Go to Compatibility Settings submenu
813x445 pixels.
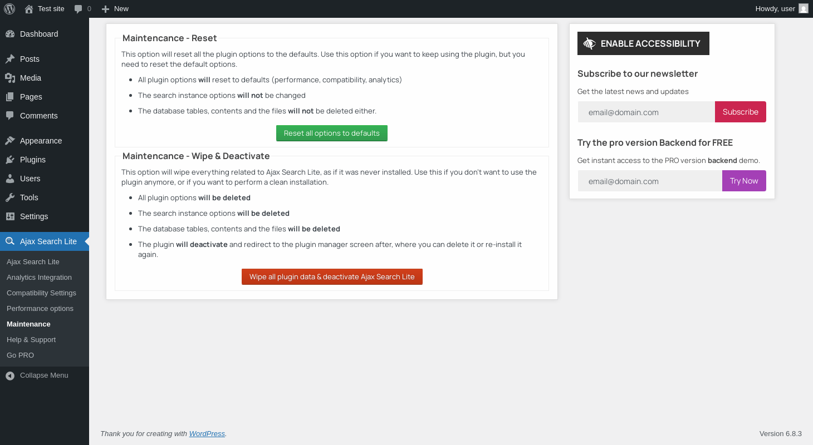point(41,293)
